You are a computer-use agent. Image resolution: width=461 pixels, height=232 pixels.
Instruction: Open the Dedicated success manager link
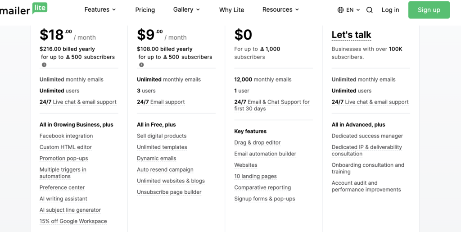coord(367,136)
